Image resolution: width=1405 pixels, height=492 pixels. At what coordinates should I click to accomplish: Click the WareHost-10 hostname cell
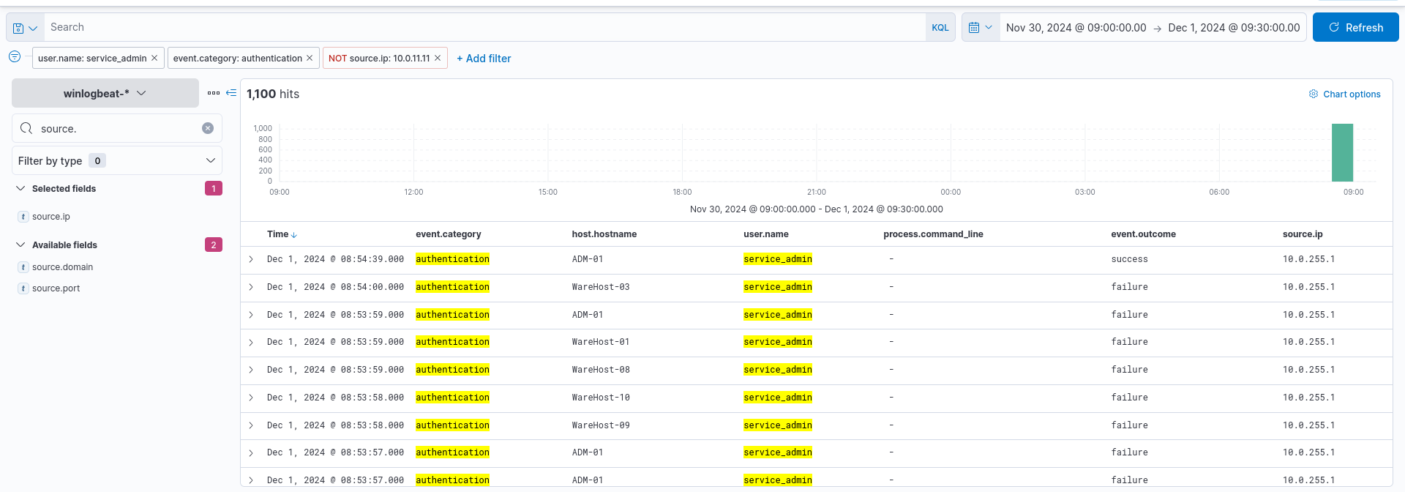601,398
